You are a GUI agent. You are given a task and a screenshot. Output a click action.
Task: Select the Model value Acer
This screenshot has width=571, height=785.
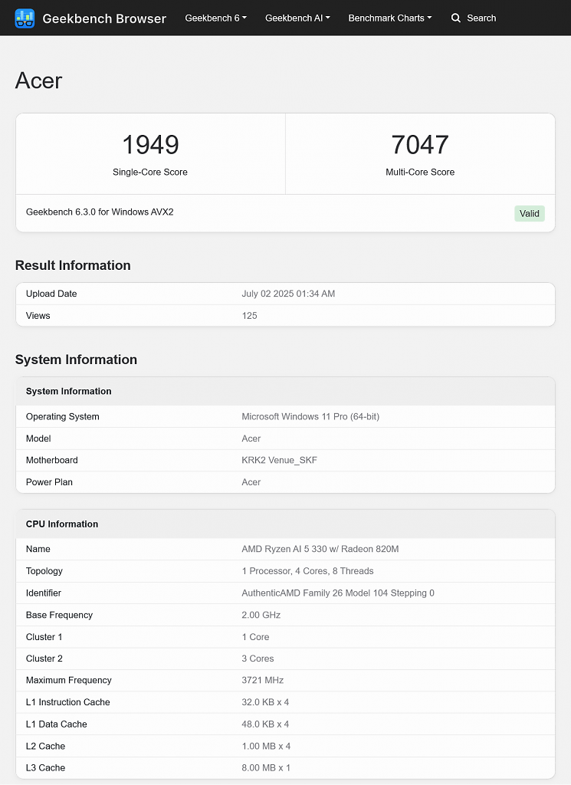pos(251,438)
